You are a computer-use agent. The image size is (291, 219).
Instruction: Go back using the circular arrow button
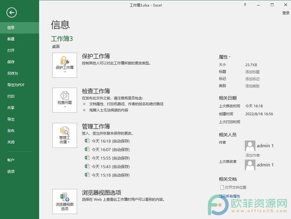click(x=12, y=12)
